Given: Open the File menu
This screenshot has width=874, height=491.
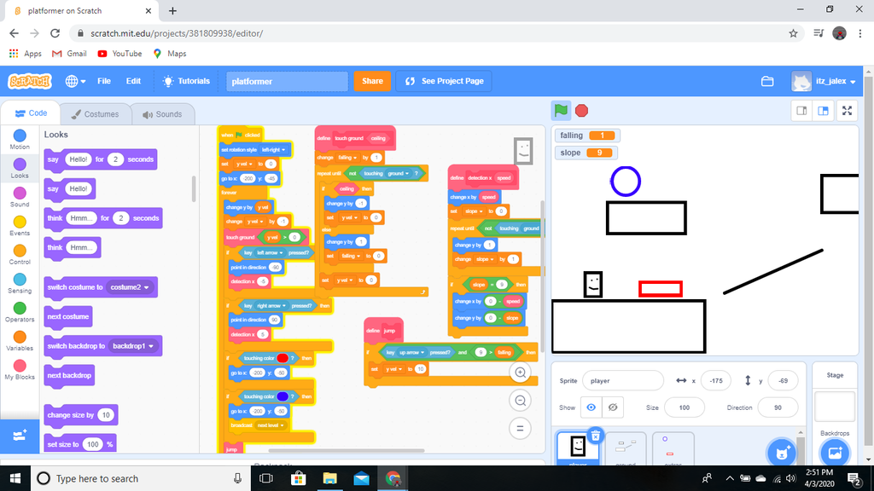Looking at the screenshot, I should click(104, 81).
